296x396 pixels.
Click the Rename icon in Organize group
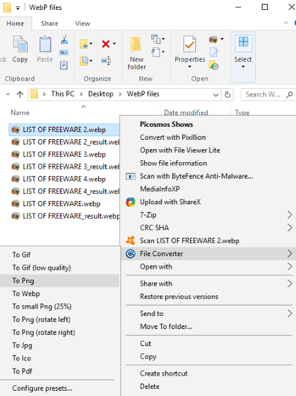coord(106,61)
